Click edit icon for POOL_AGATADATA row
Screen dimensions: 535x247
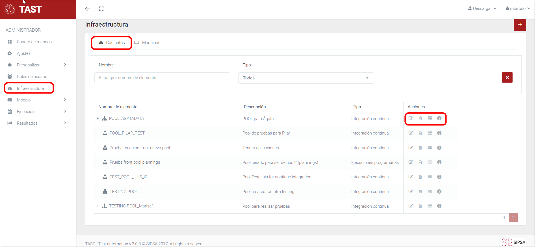click(411, 118)
